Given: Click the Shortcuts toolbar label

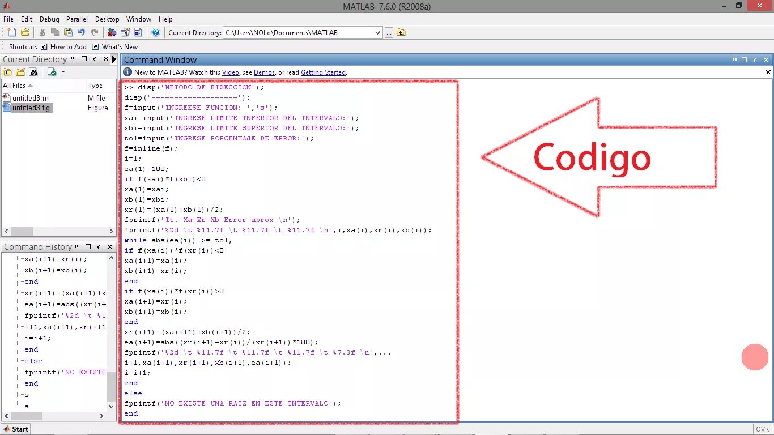Looking at the screenshot, I should 23,47.
